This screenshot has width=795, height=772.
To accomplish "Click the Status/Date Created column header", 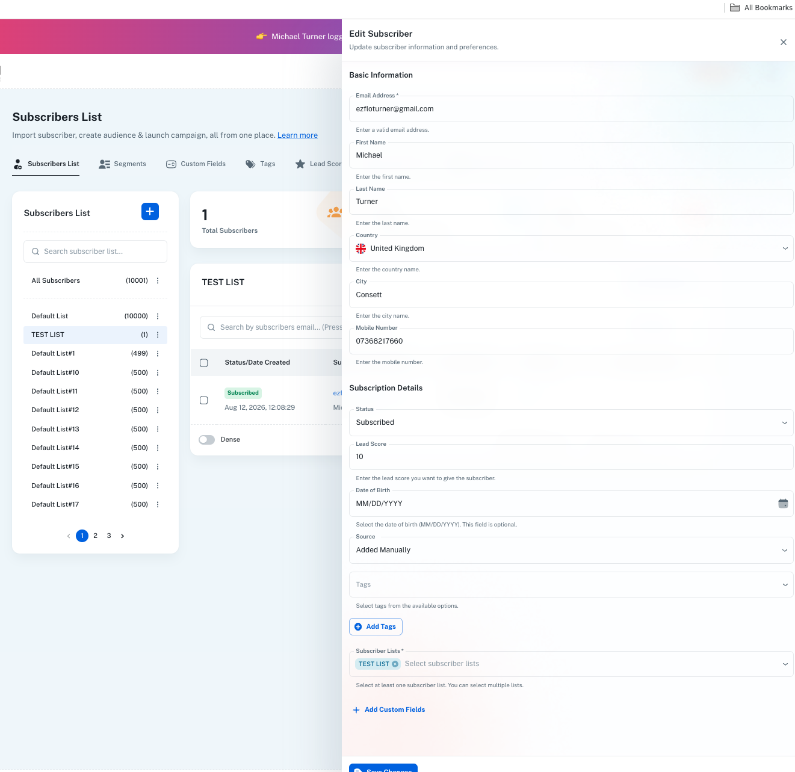I will [257, 362].
